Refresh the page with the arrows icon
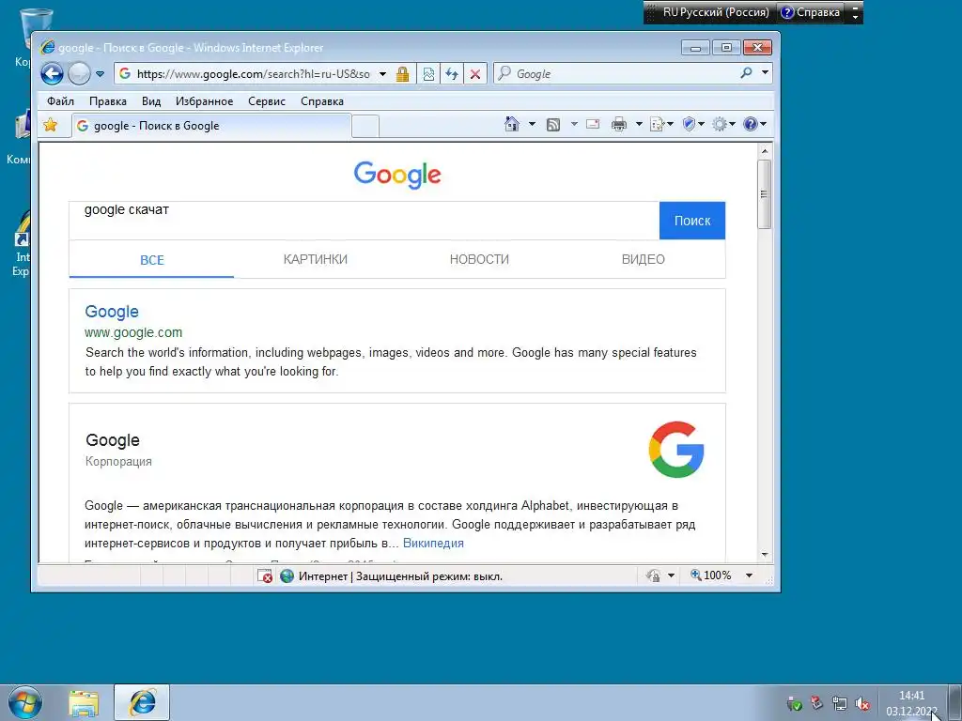The image size is (962, 721). tap(452, 74)
